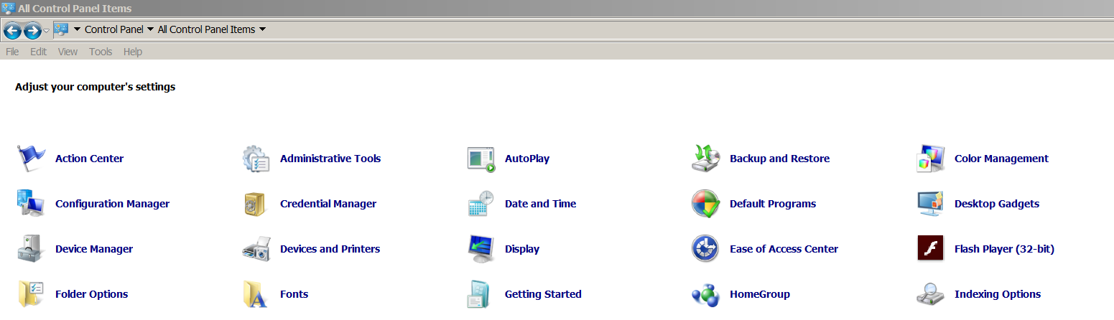Open the Help menu

click(x=133, y=52)
